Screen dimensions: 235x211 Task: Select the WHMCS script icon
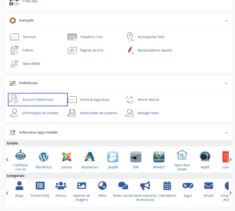(159, 157)
